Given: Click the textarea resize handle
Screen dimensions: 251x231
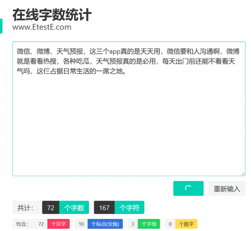Looking at the screenshot, I should [243, 174].
